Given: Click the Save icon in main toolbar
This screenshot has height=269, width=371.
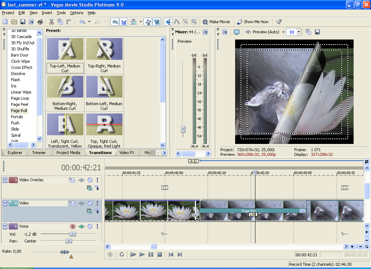Looking at the screenshot, I should pos(22,22).
